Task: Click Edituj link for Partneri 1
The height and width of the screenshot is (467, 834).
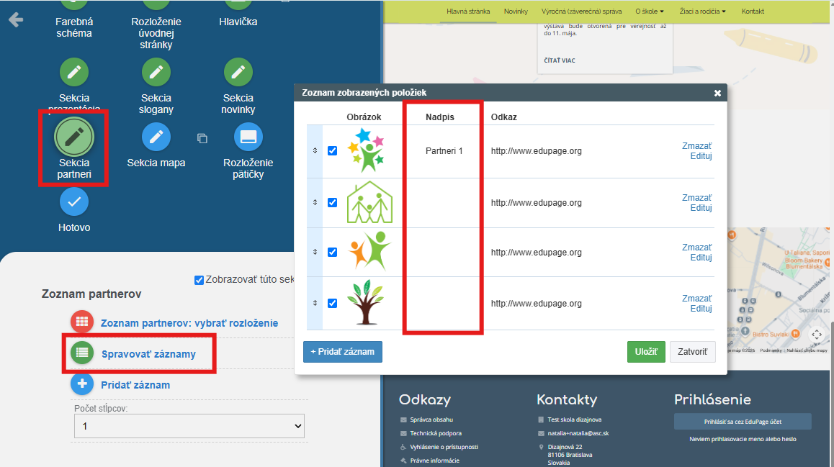Action: pyautogui.click(x=701, y=156)
